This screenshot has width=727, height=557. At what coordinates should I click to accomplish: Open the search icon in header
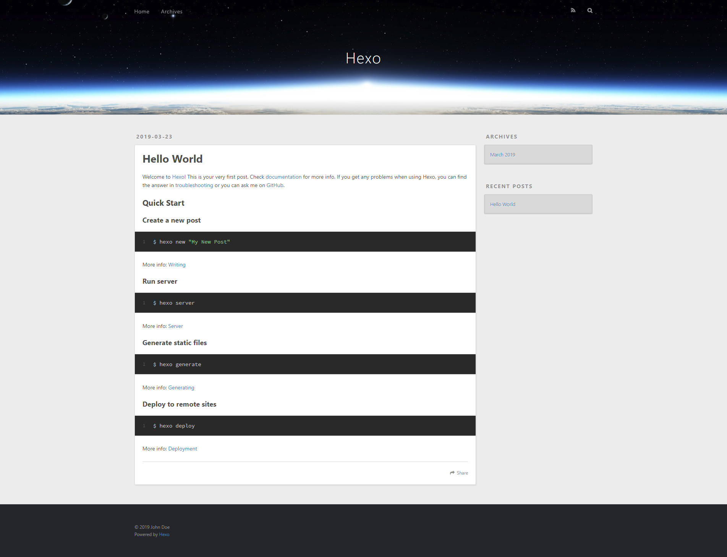(x=590, y=11)
